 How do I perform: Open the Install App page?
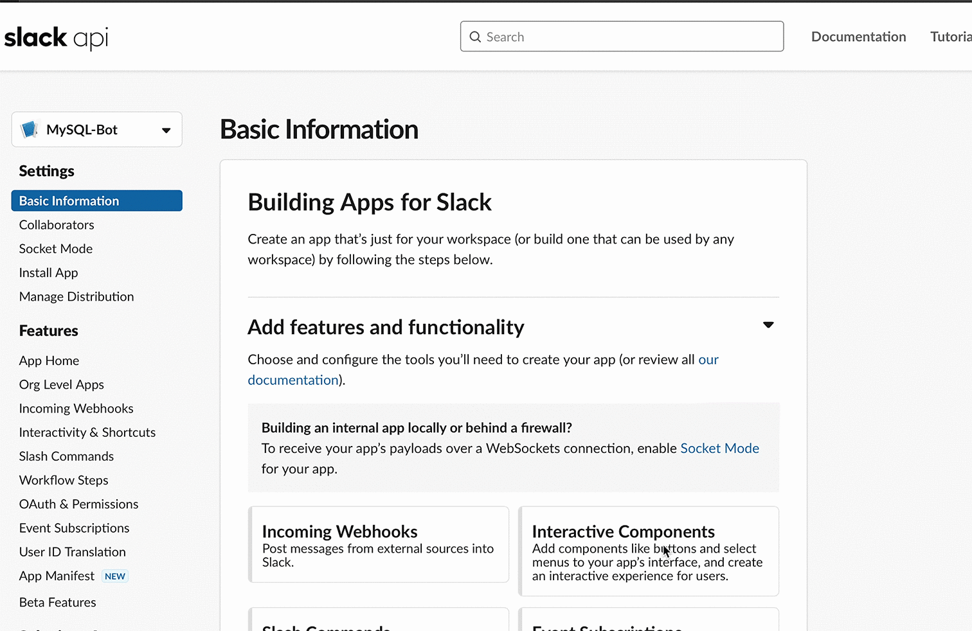coord(49,272)
